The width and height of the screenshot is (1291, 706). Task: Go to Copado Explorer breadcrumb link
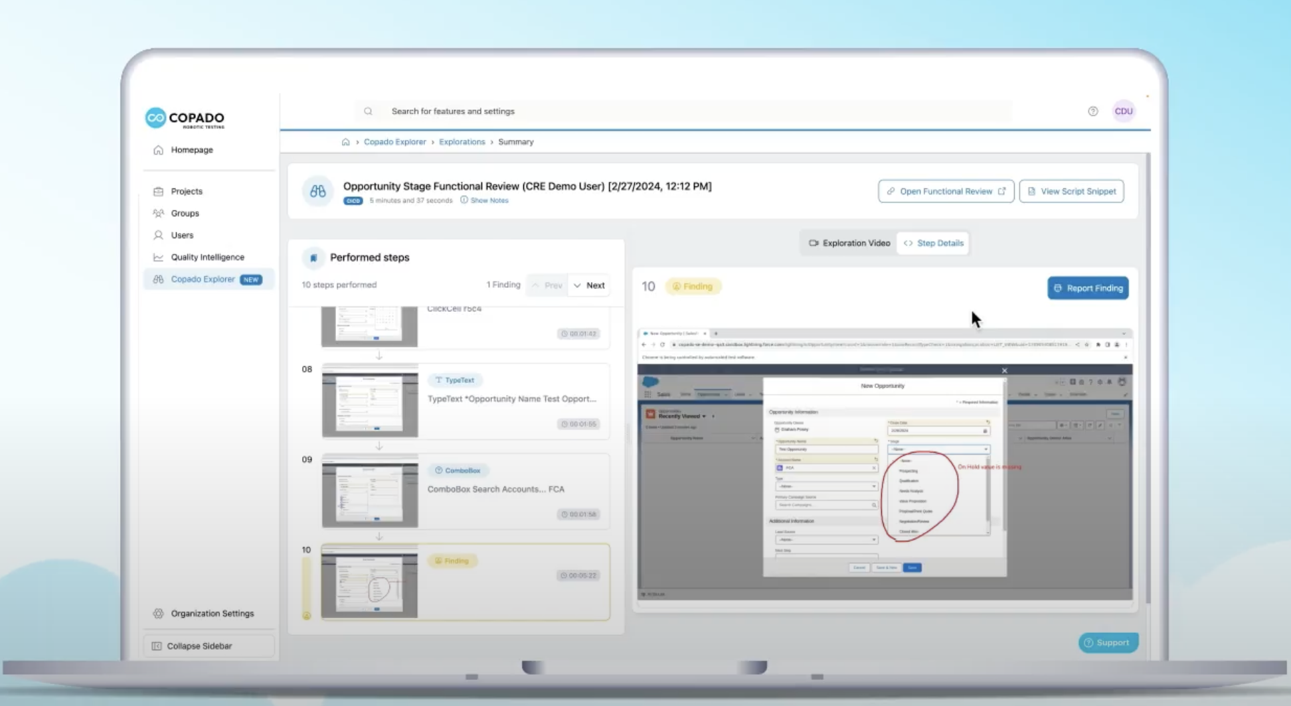394,142
